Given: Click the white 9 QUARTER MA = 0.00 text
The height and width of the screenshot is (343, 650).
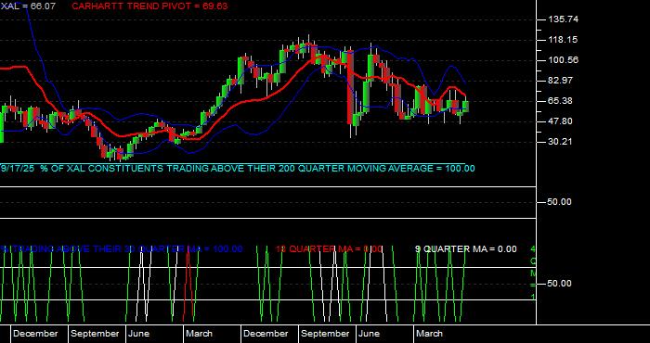Looking at the screenshot, I should pyautogui.click(x=466, y=249).
